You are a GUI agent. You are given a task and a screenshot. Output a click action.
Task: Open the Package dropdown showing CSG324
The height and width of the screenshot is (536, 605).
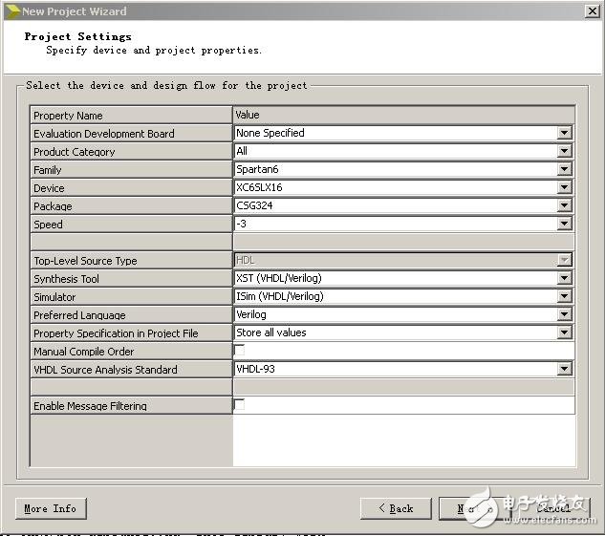tap(564, 206)
